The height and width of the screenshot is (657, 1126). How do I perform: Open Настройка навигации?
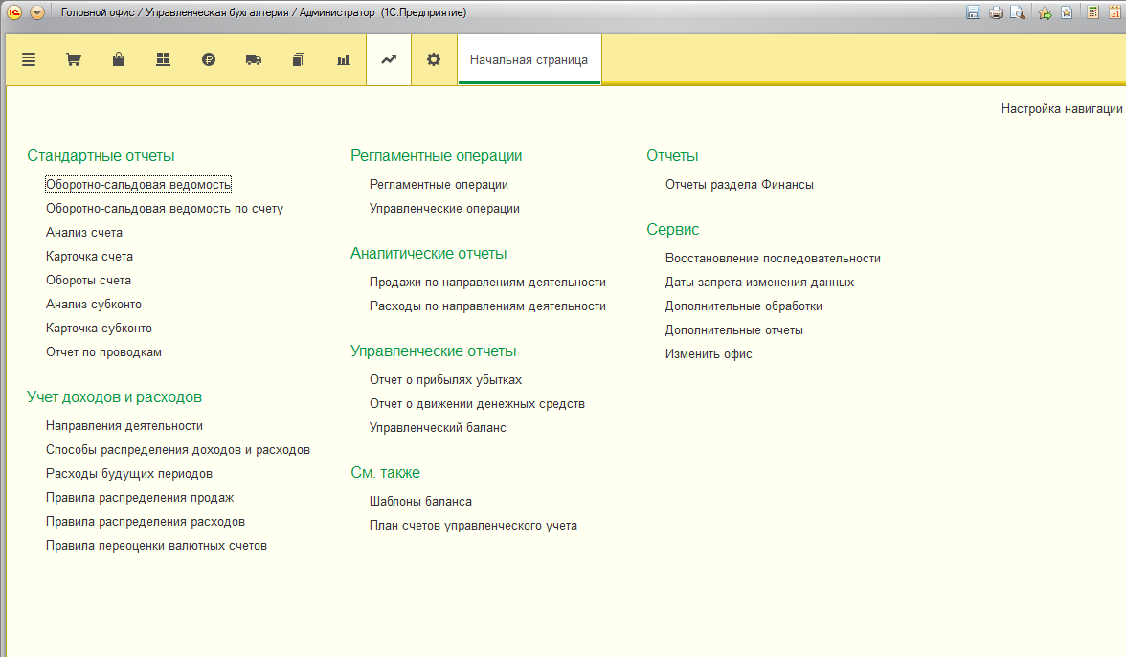pyautogui.click(x=1061, y=108)
